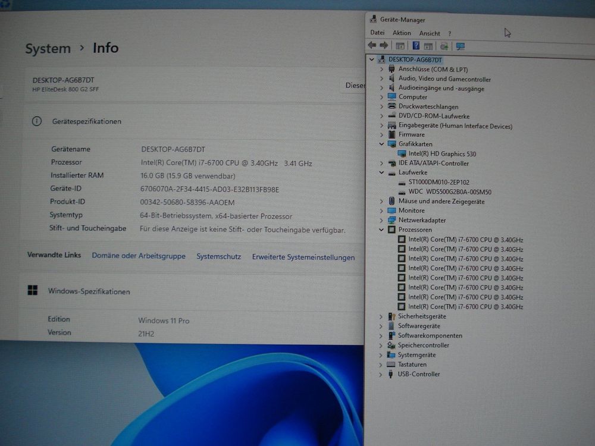Collapse the Grafikkarten category

click(x=381, y=144)
